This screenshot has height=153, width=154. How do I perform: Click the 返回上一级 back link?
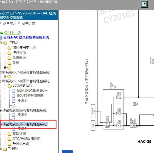click(12, 33)
